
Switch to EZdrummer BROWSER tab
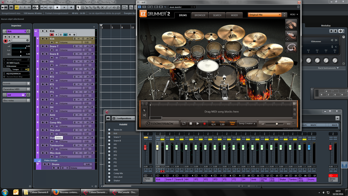pyautogui.click(x=200, y=15)
